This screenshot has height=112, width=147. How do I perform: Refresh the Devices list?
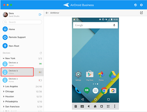[41, 53]
